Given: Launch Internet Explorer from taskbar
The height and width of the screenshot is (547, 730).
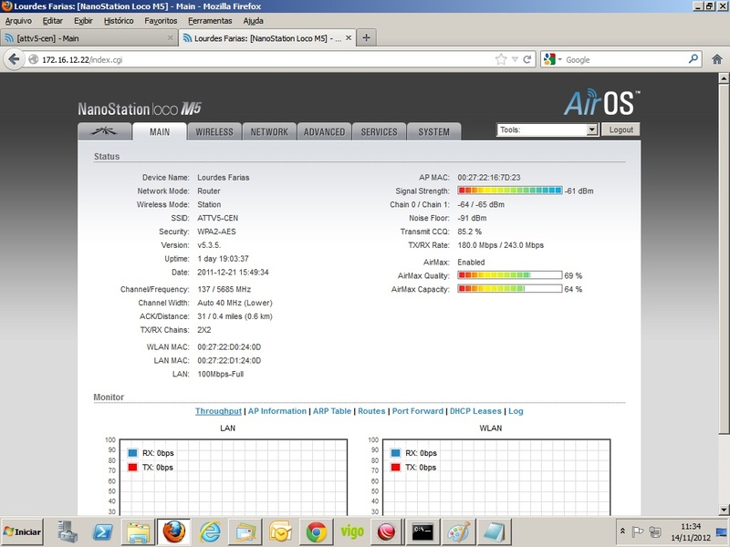Looking at the screenshot, I should click(x=210, y=532).
